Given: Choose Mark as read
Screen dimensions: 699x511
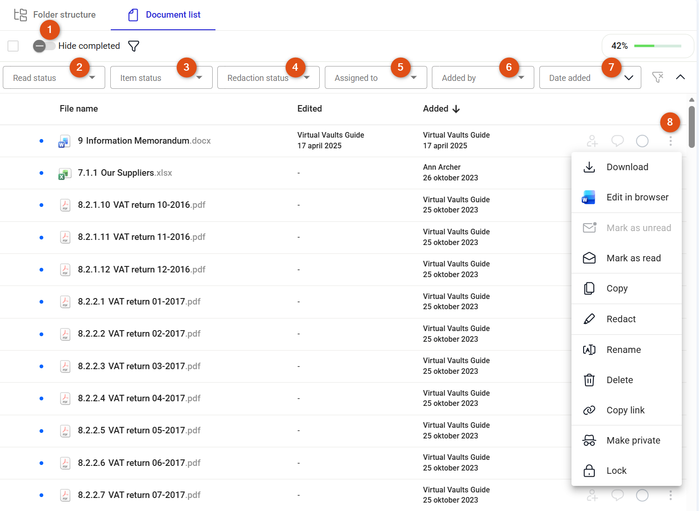Looking at the screenshot, I should click(x=626, y=258).
